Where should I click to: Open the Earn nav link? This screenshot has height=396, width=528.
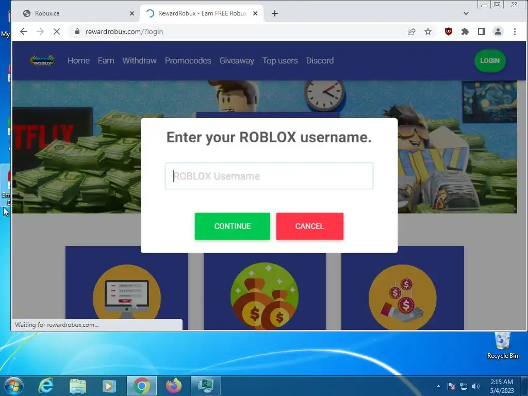[106, 61]
